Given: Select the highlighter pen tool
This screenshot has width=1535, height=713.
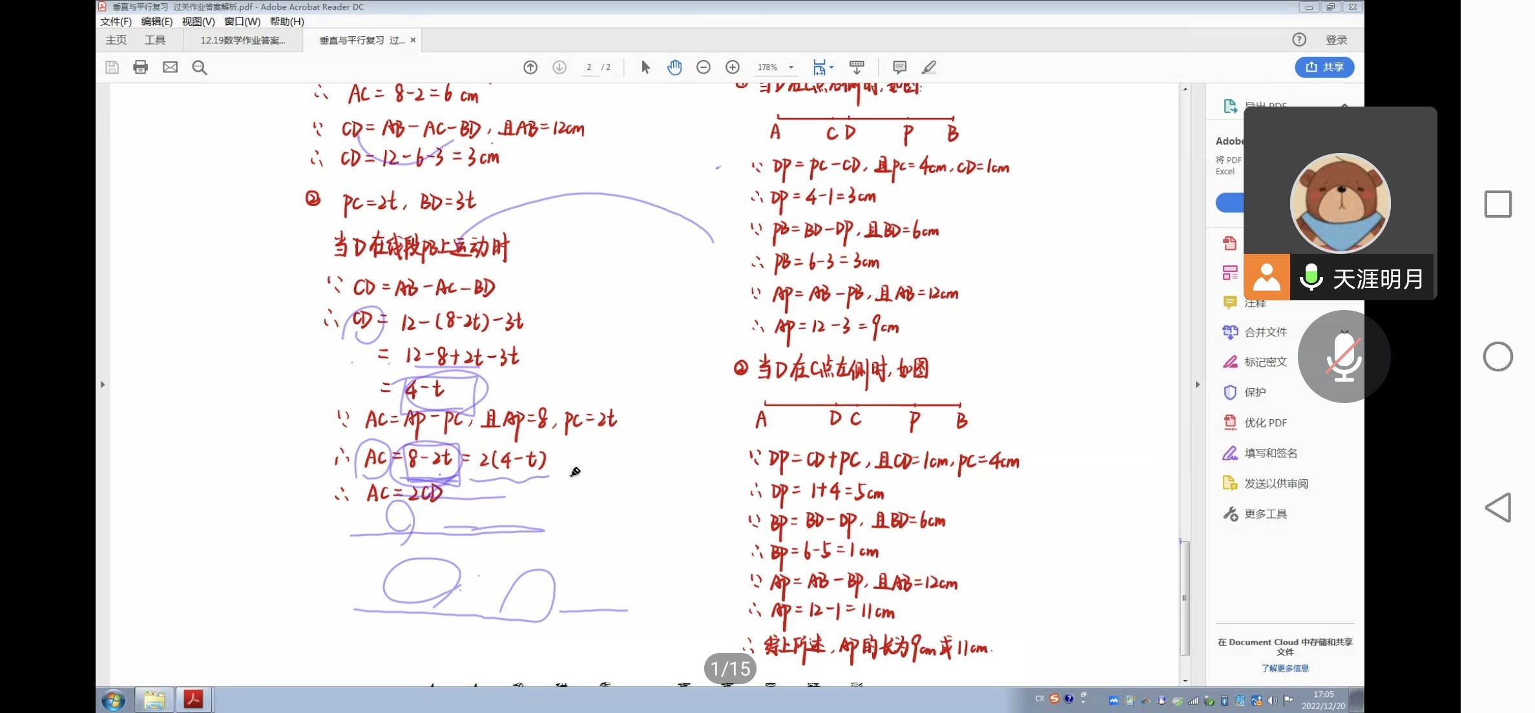Looking at the screenshot, I should tap(929, 67).
